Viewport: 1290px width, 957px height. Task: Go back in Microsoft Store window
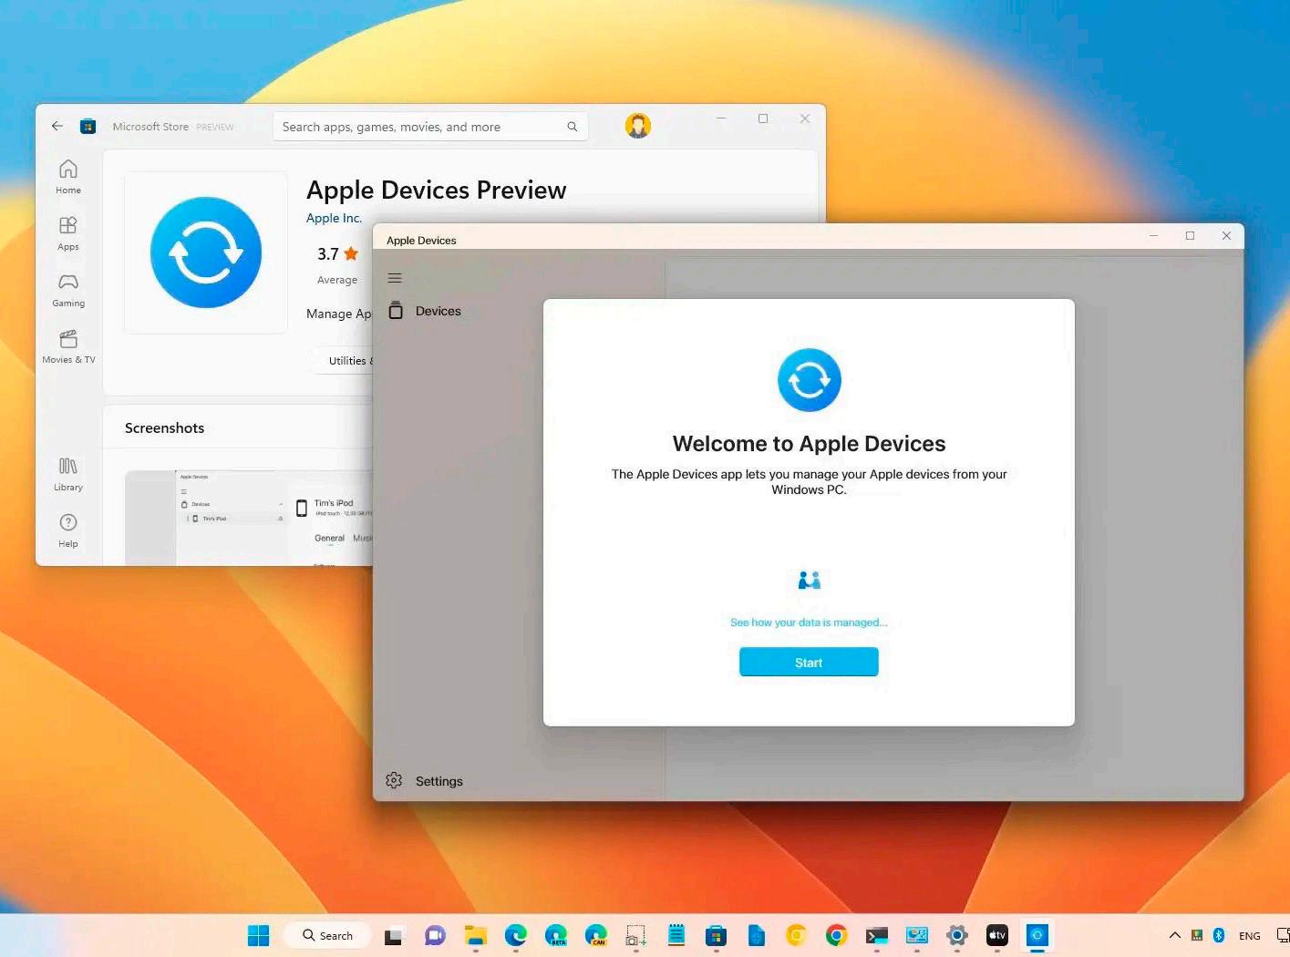click(x=57, y=127)
